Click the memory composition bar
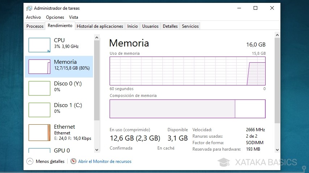Image resolution: width=309 pixels, height=173 pixels. pyautogui.click(x=187, y=109)
